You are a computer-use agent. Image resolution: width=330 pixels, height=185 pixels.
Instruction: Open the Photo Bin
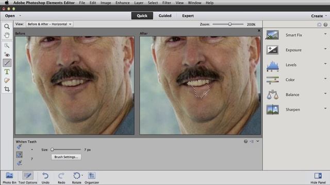pyautogui.click(x=9, y=178)
